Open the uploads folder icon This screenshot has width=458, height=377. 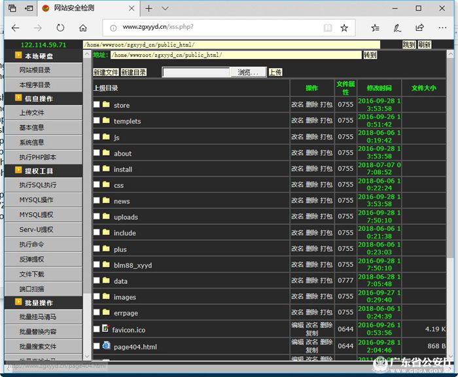[x=106, y=216]
